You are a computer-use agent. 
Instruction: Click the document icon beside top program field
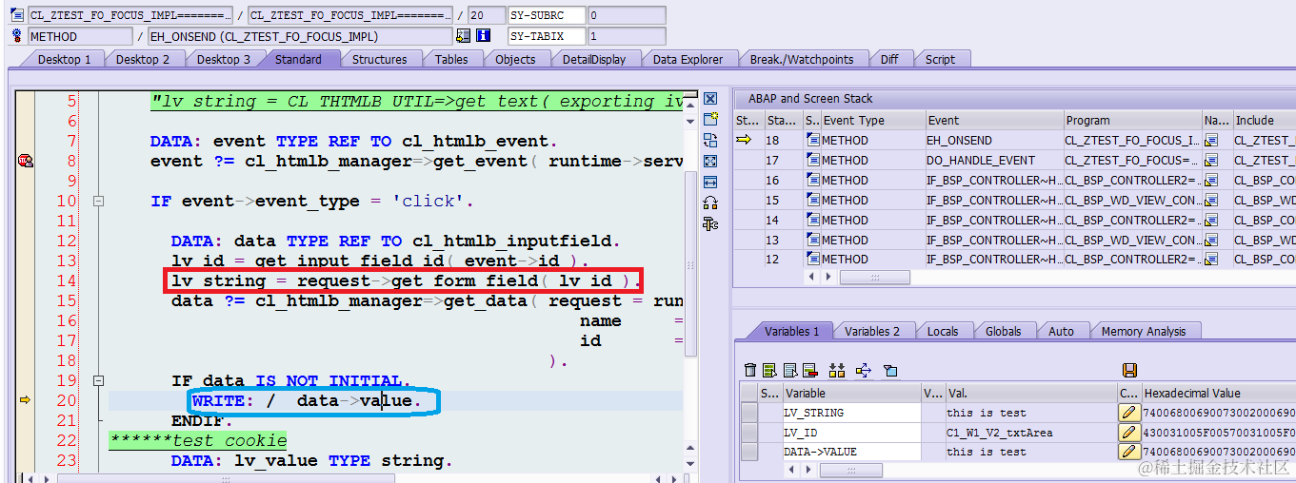(x=17, y=15)
